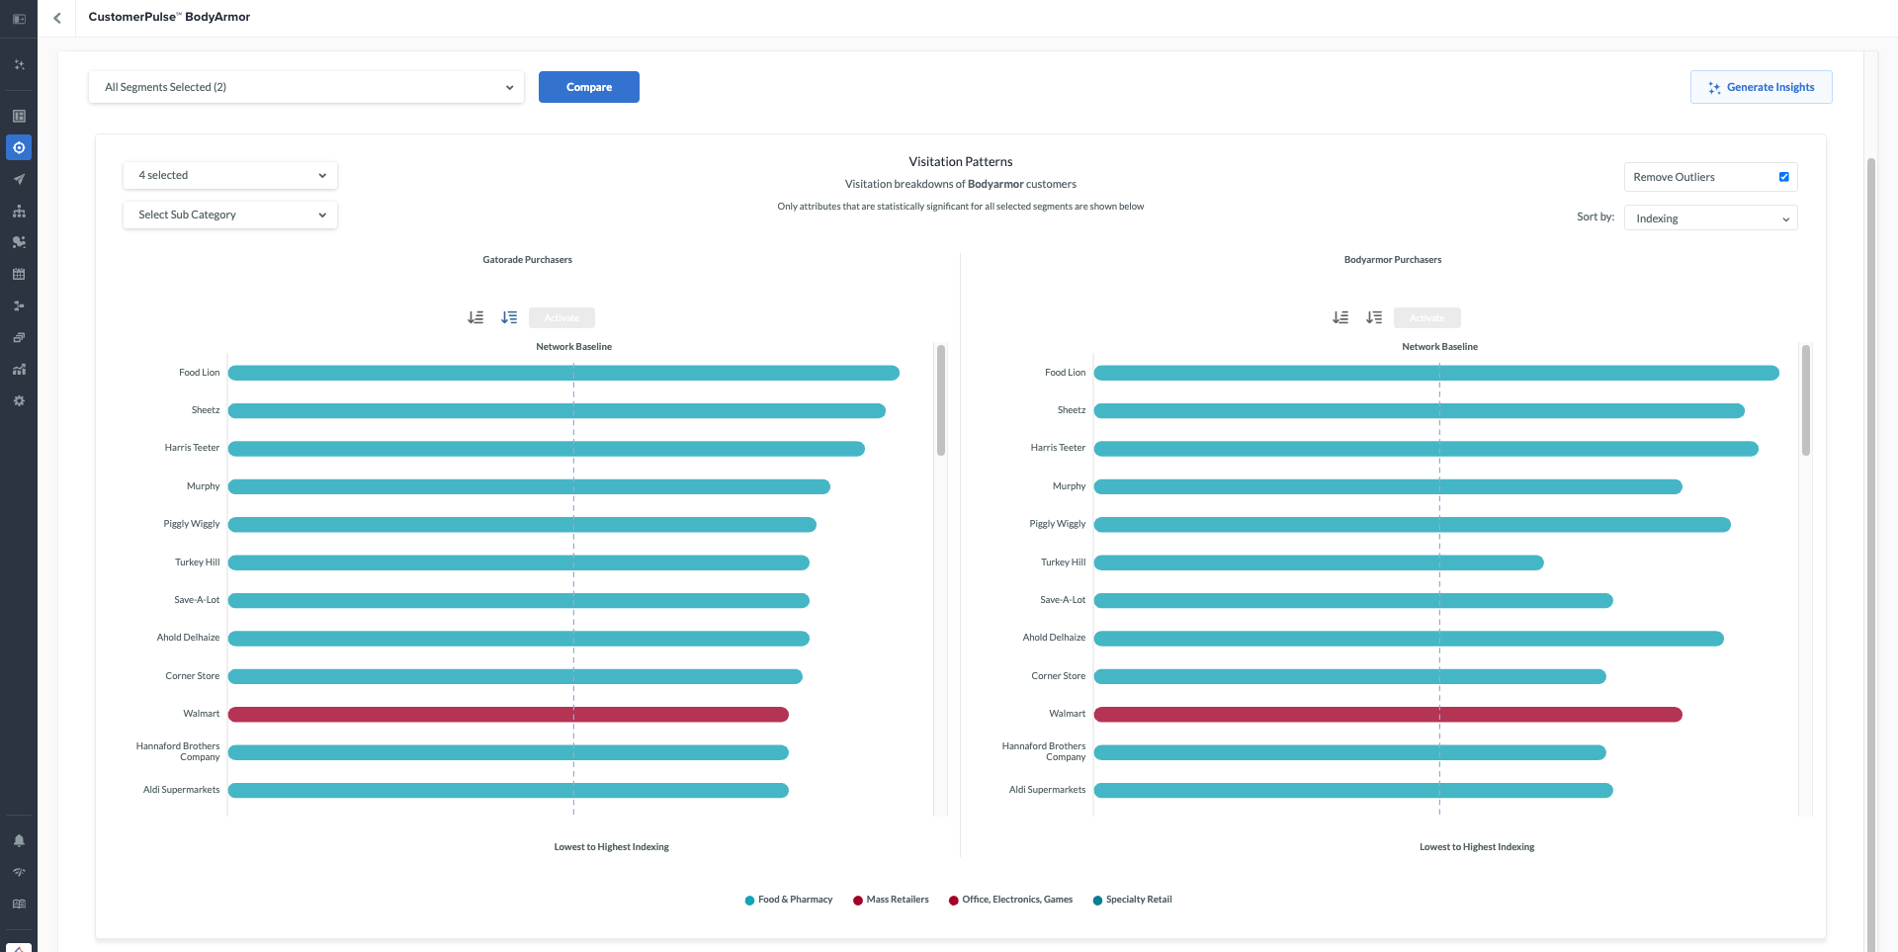Screen dimensions: 1898x952
Task: Click the page's main vertical scrollbar
Action: (x=1870, y=554)
